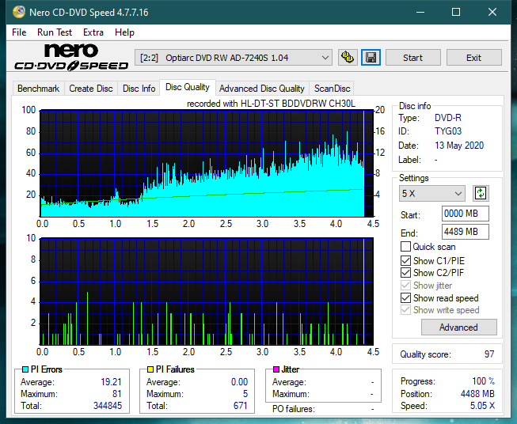
Task: Switch to the ScanDisc tab
Action: click(x=332, y=89)
